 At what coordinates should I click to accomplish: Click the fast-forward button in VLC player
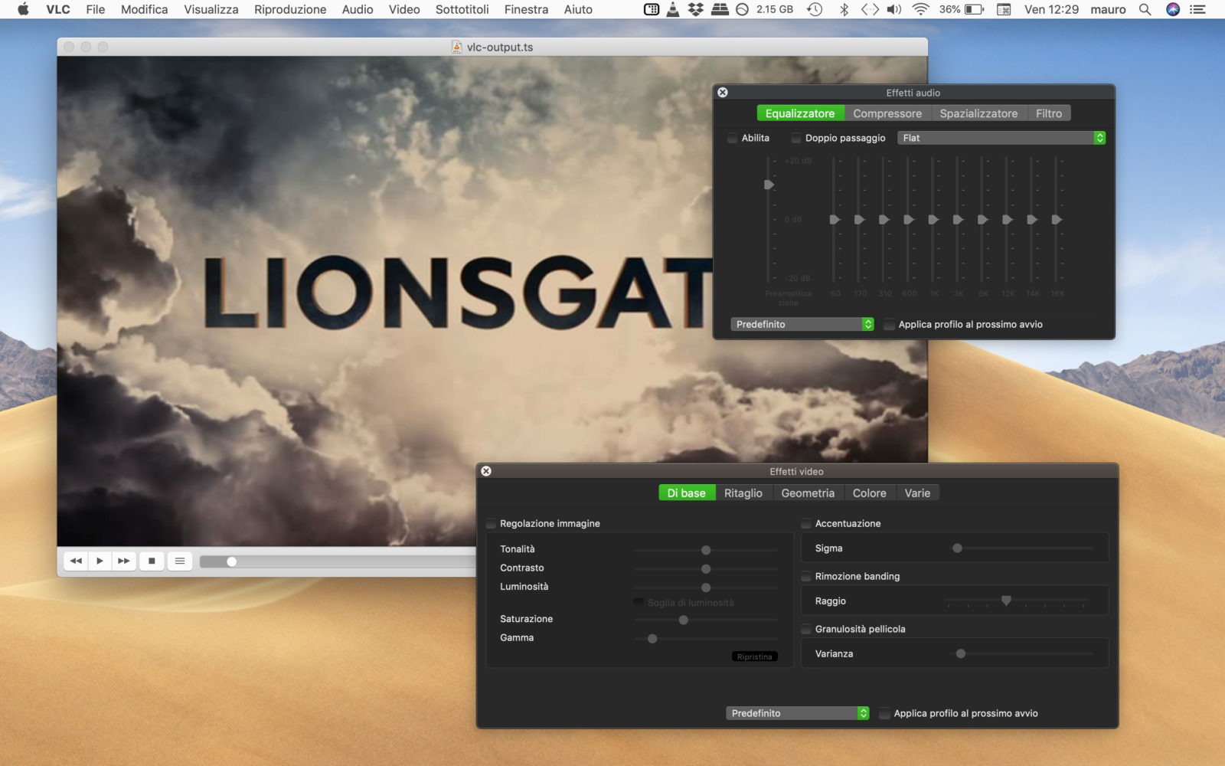pos(123,561)
